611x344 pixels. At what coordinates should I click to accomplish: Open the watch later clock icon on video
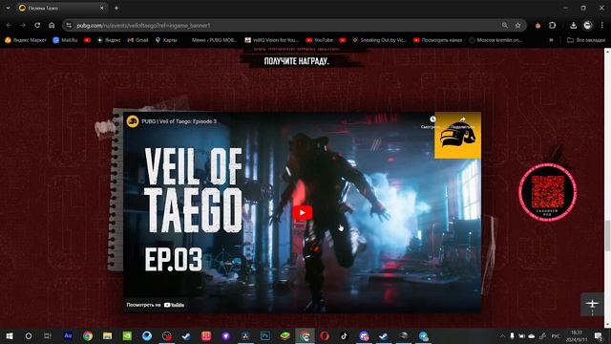(432, 118)
